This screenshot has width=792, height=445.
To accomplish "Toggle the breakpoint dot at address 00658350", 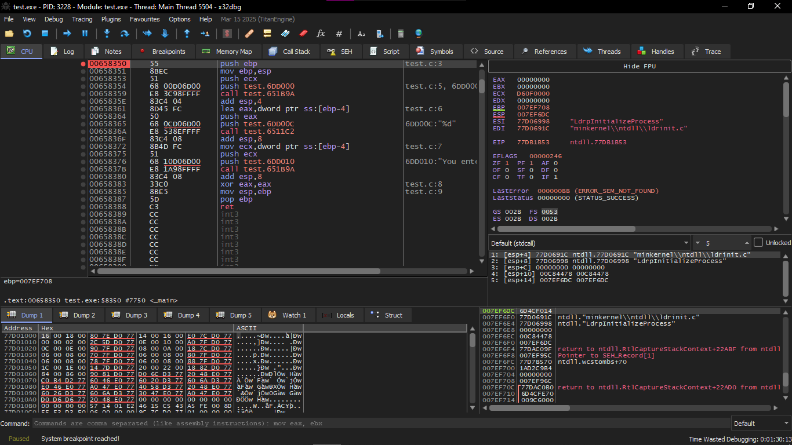I will tap(83, 64).
